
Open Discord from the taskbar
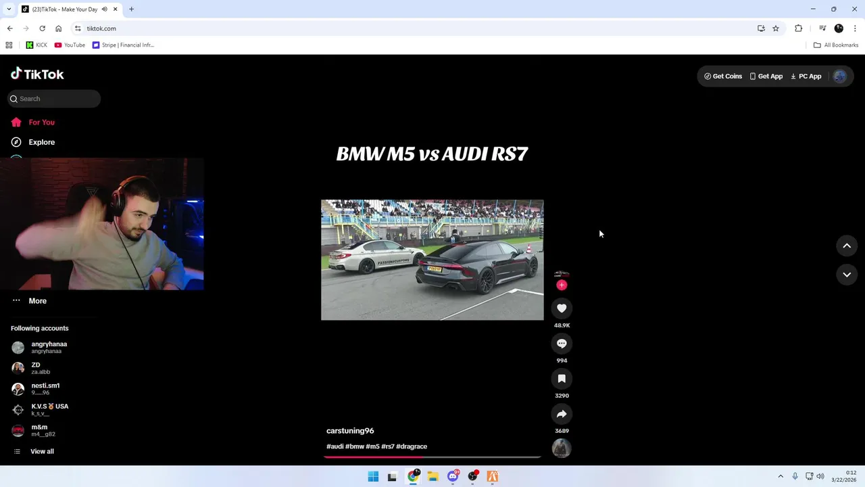coord(453,476)
